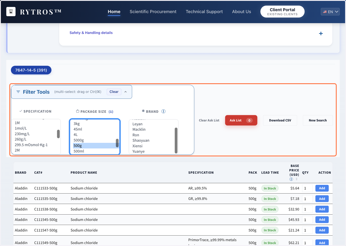Image resolution: width=346 pixels, height=246 pixels.
Task: Click the filter lines icon beside Filter Tools
Action: [x=18, y=92]
